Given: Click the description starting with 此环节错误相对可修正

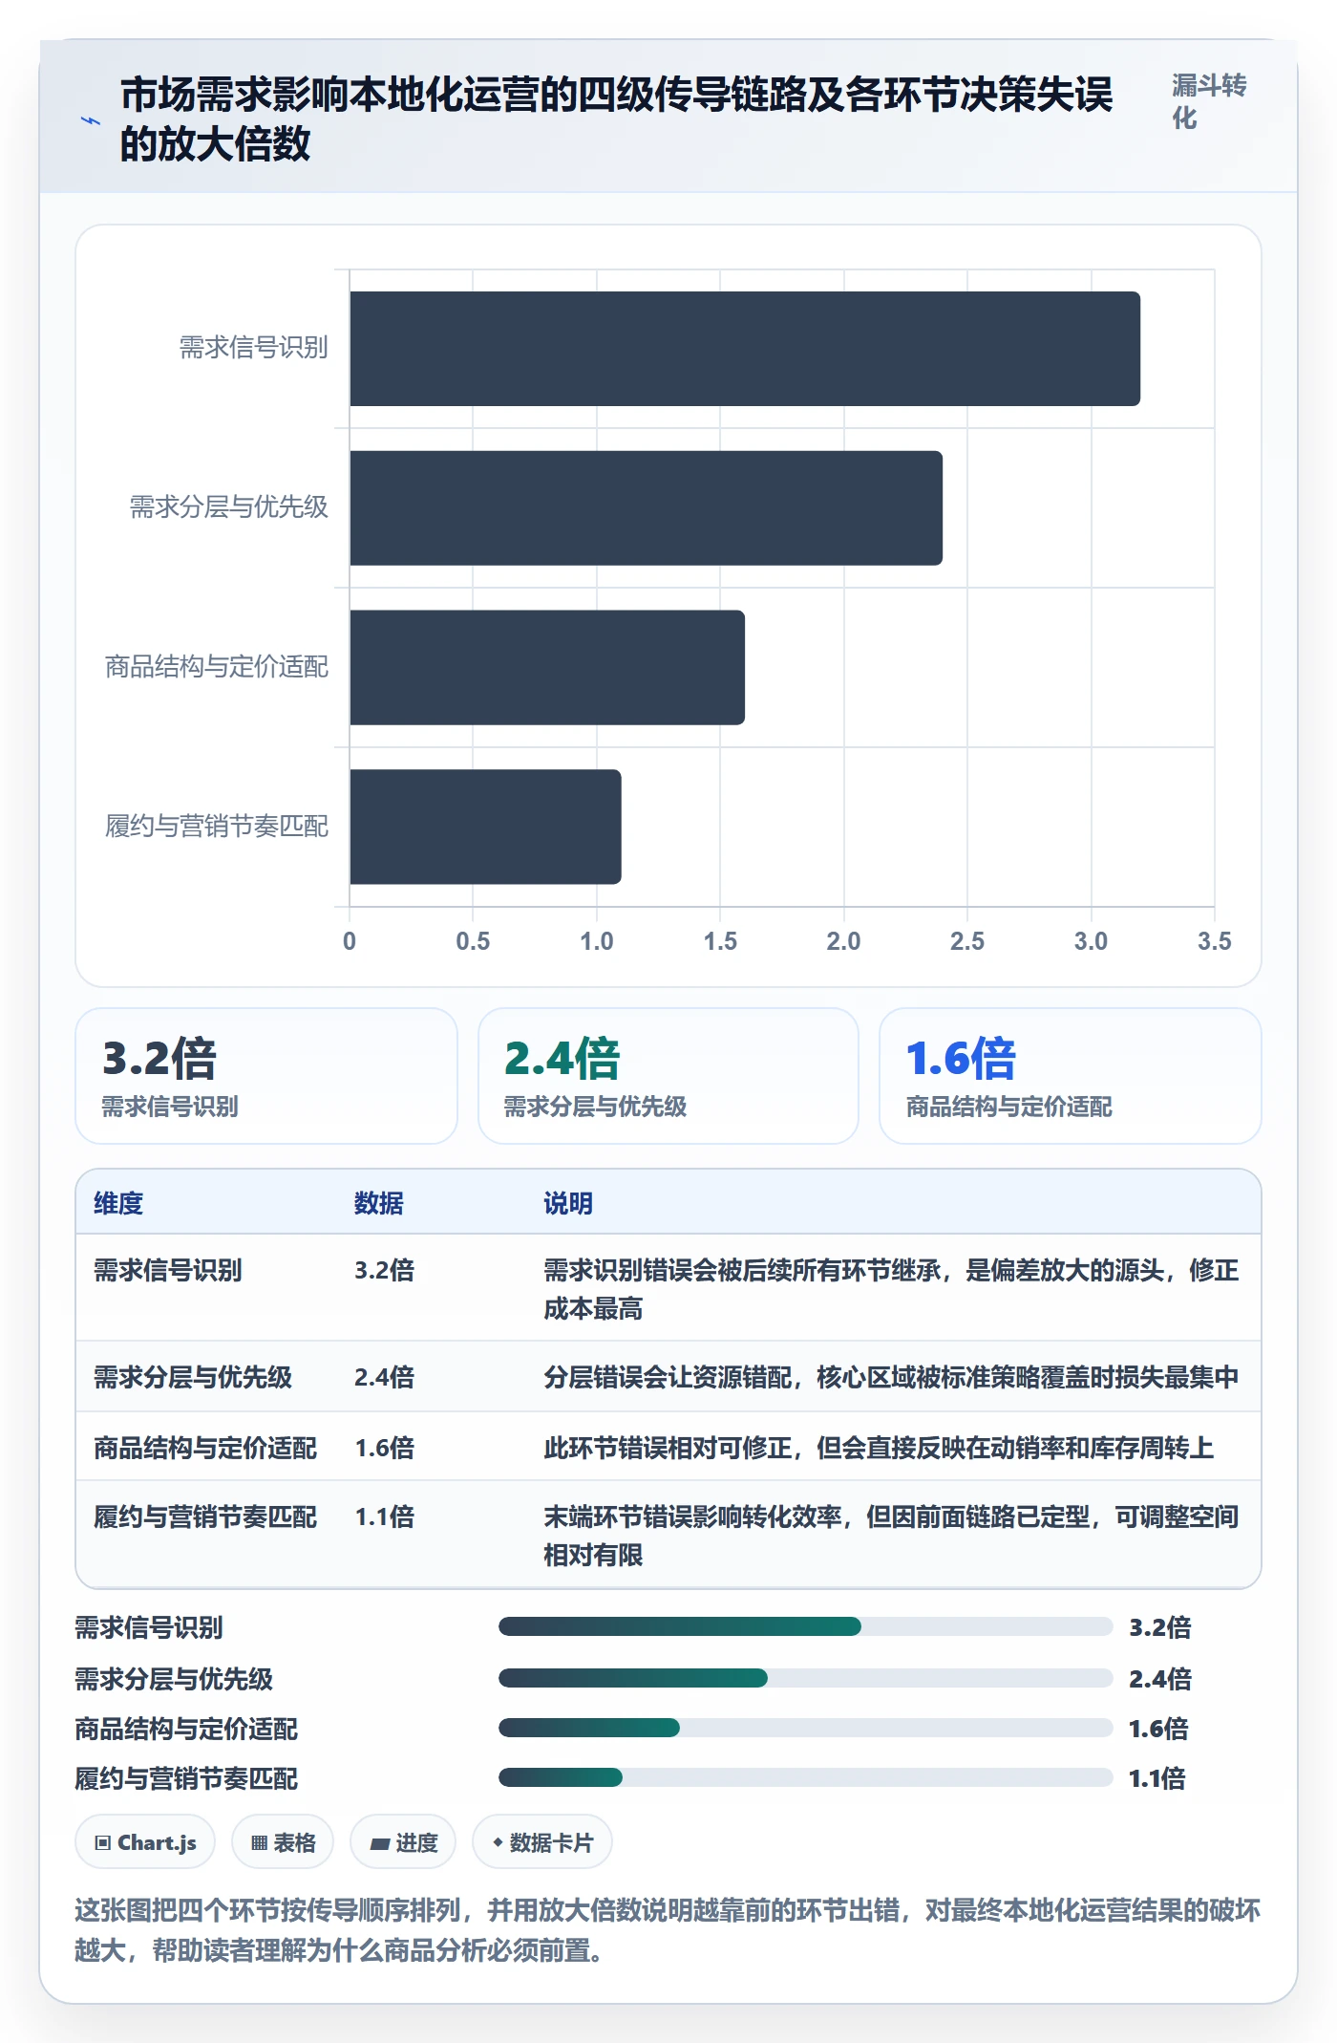Looking at the screenshot, I should tap(879, 1448).
